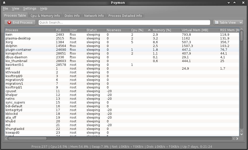Click the sort arrow on Cpu [%] column
Image resolution: width=248 pixels, height=150 pixels.
tap(150, 30)
